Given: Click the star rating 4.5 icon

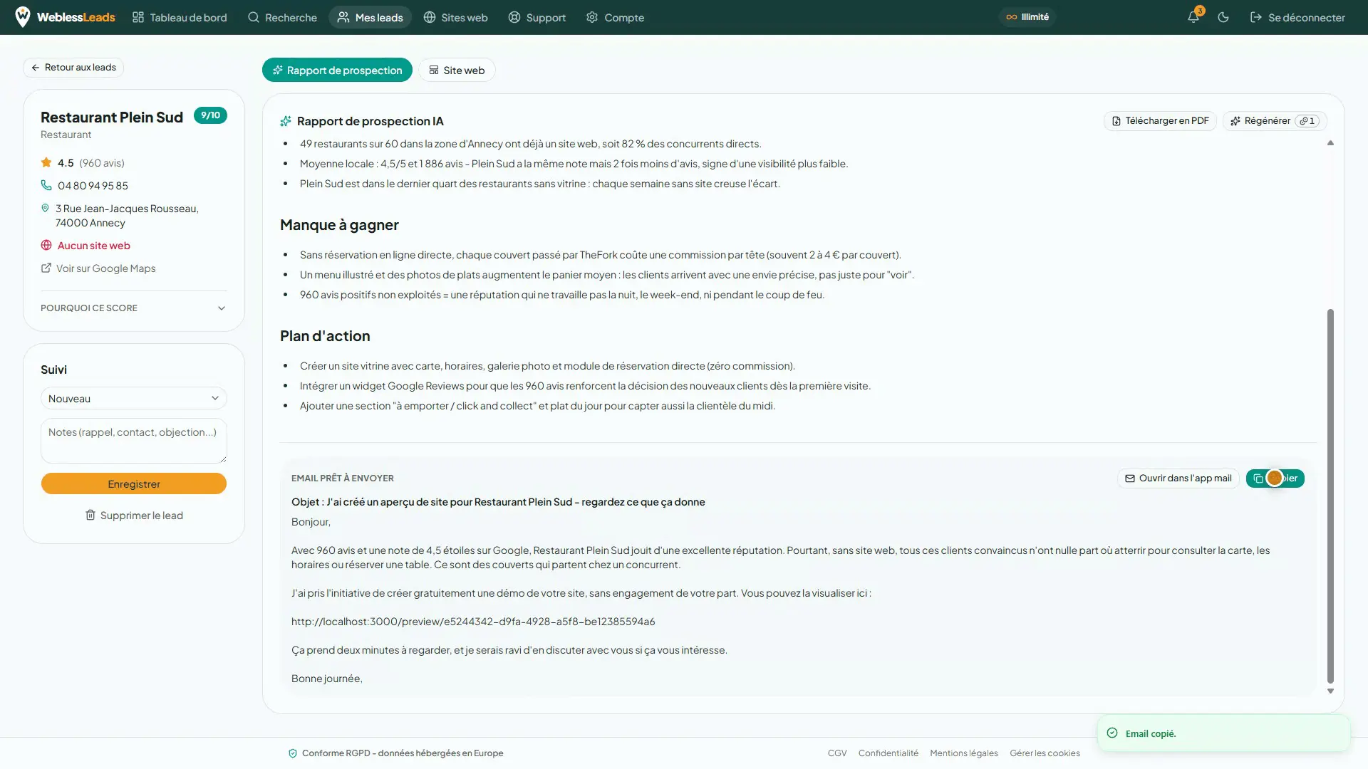Looking at the screenshot, I should point(46,162).
